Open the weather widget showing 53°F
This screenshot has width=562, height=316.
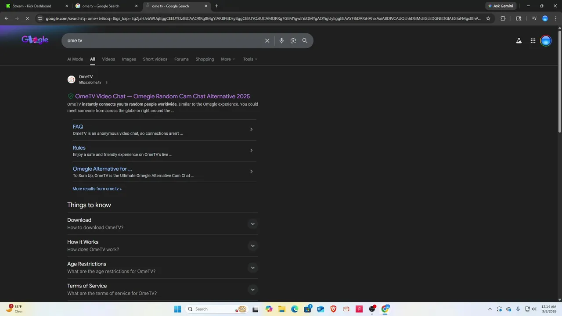(14, 309)
